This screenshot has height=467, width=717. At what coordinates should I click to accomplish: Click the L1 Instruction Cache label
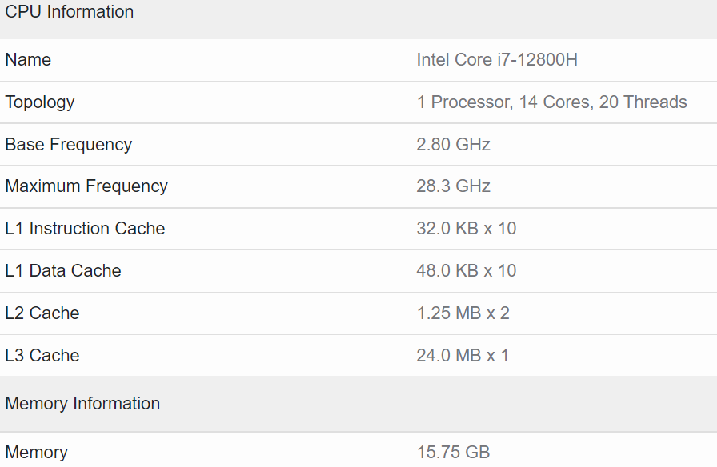pos(85,229)
